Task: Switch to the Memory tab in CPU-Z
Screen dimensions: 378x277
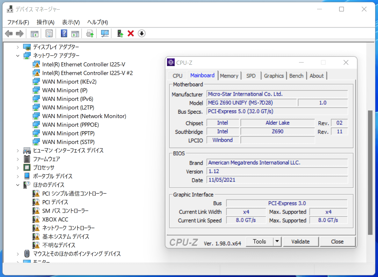Action: pyautogui.click(x=229, y=76)
